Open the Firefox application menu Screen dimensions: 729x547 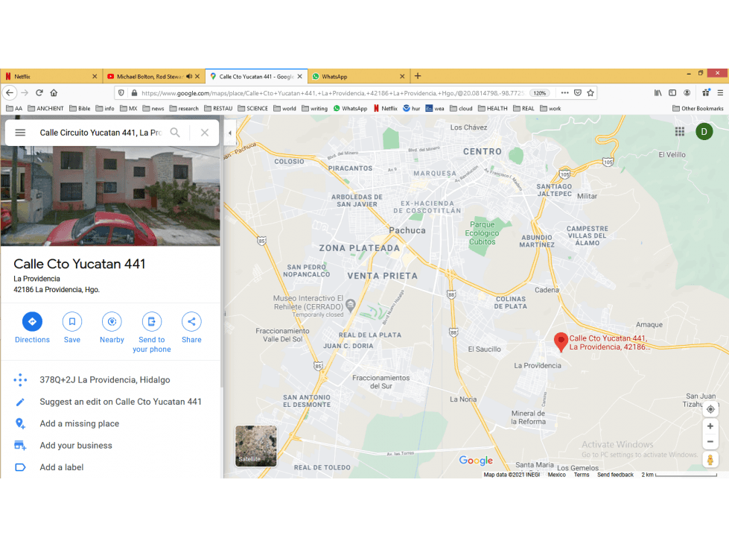720,93
